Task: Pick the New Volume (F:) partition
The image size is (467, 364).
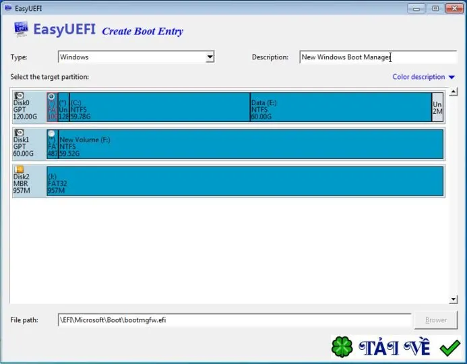Action: [x=251, y=144]
